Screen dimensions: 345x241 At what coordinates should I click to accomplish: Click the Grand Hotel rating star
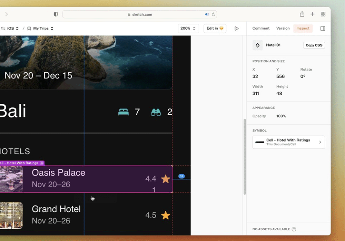[x=166, y=215]
